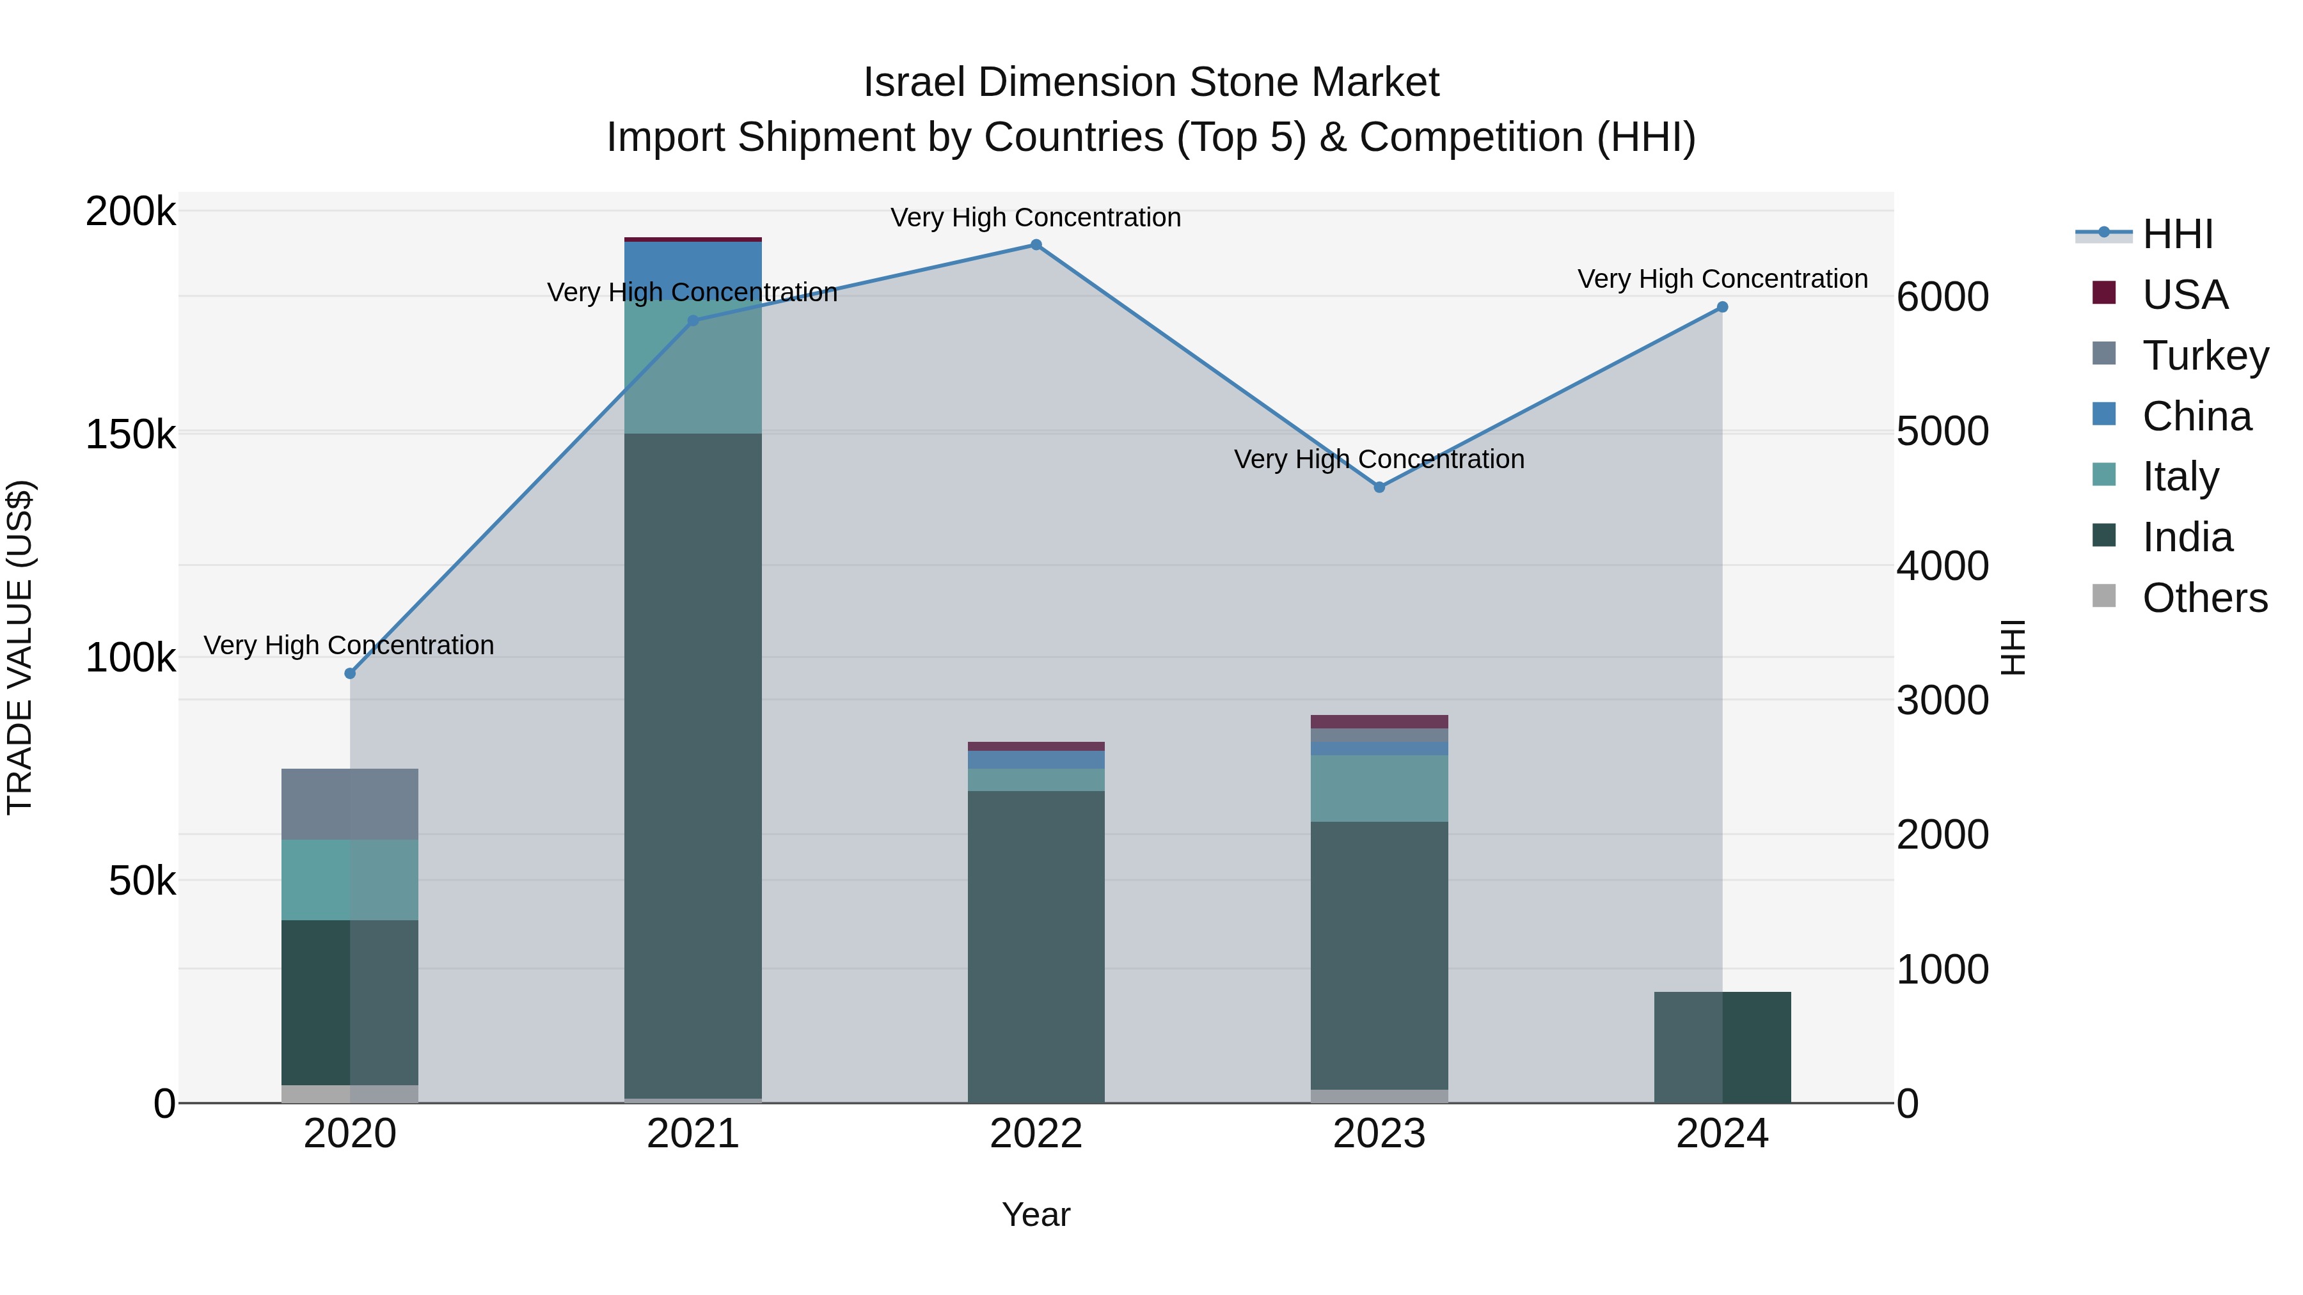Click the 4000 HHI axis tick label
Viewport: 2303px width, 1295px height.
pyautogui.click(x=1943, y=566)
